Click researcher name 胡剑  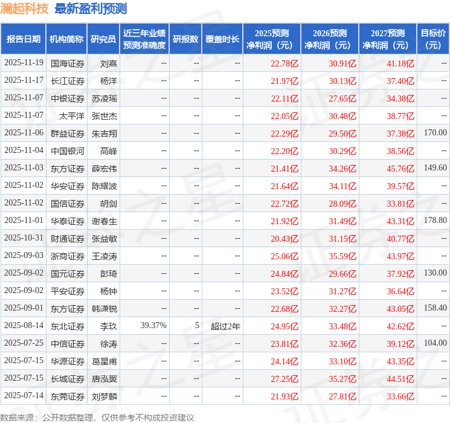click(109, 204)
